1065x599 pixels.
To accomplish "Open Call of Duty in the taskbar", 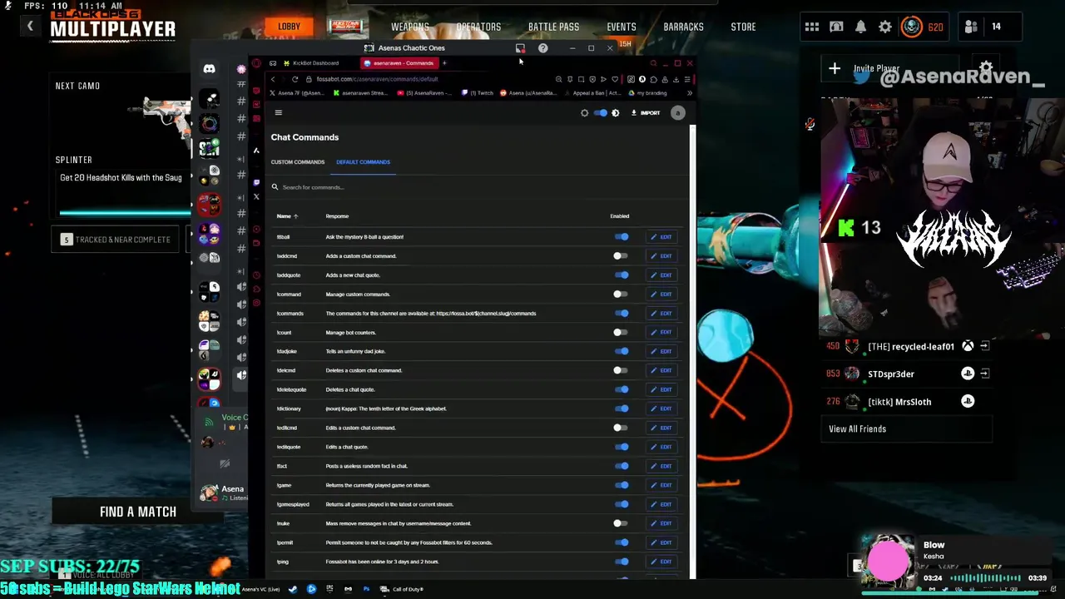I will 403,589.
